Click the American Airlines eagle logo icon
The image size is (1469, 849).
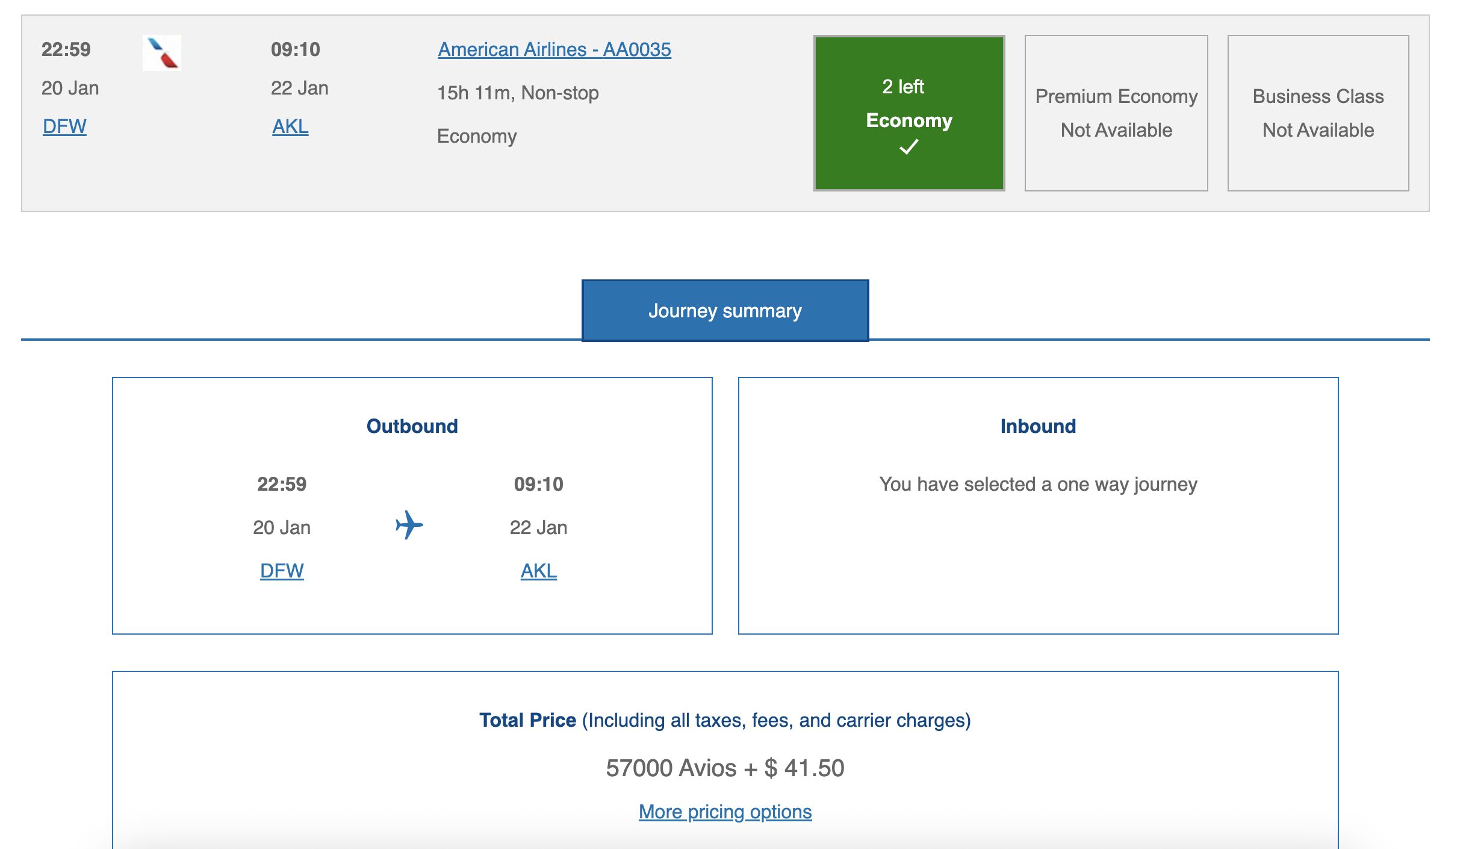[x=161, y=53]
